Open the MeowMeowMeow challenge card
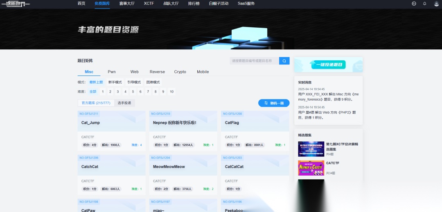The height and width of the screenshot is (212, 442). click(183, 175)
